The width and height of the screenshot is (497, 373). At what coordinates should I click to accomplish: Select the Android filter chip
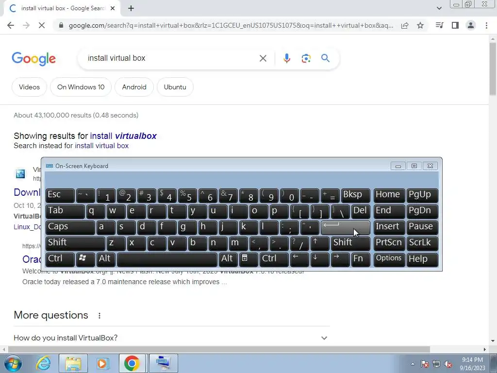pyautogui.click(x=134, y=87)
